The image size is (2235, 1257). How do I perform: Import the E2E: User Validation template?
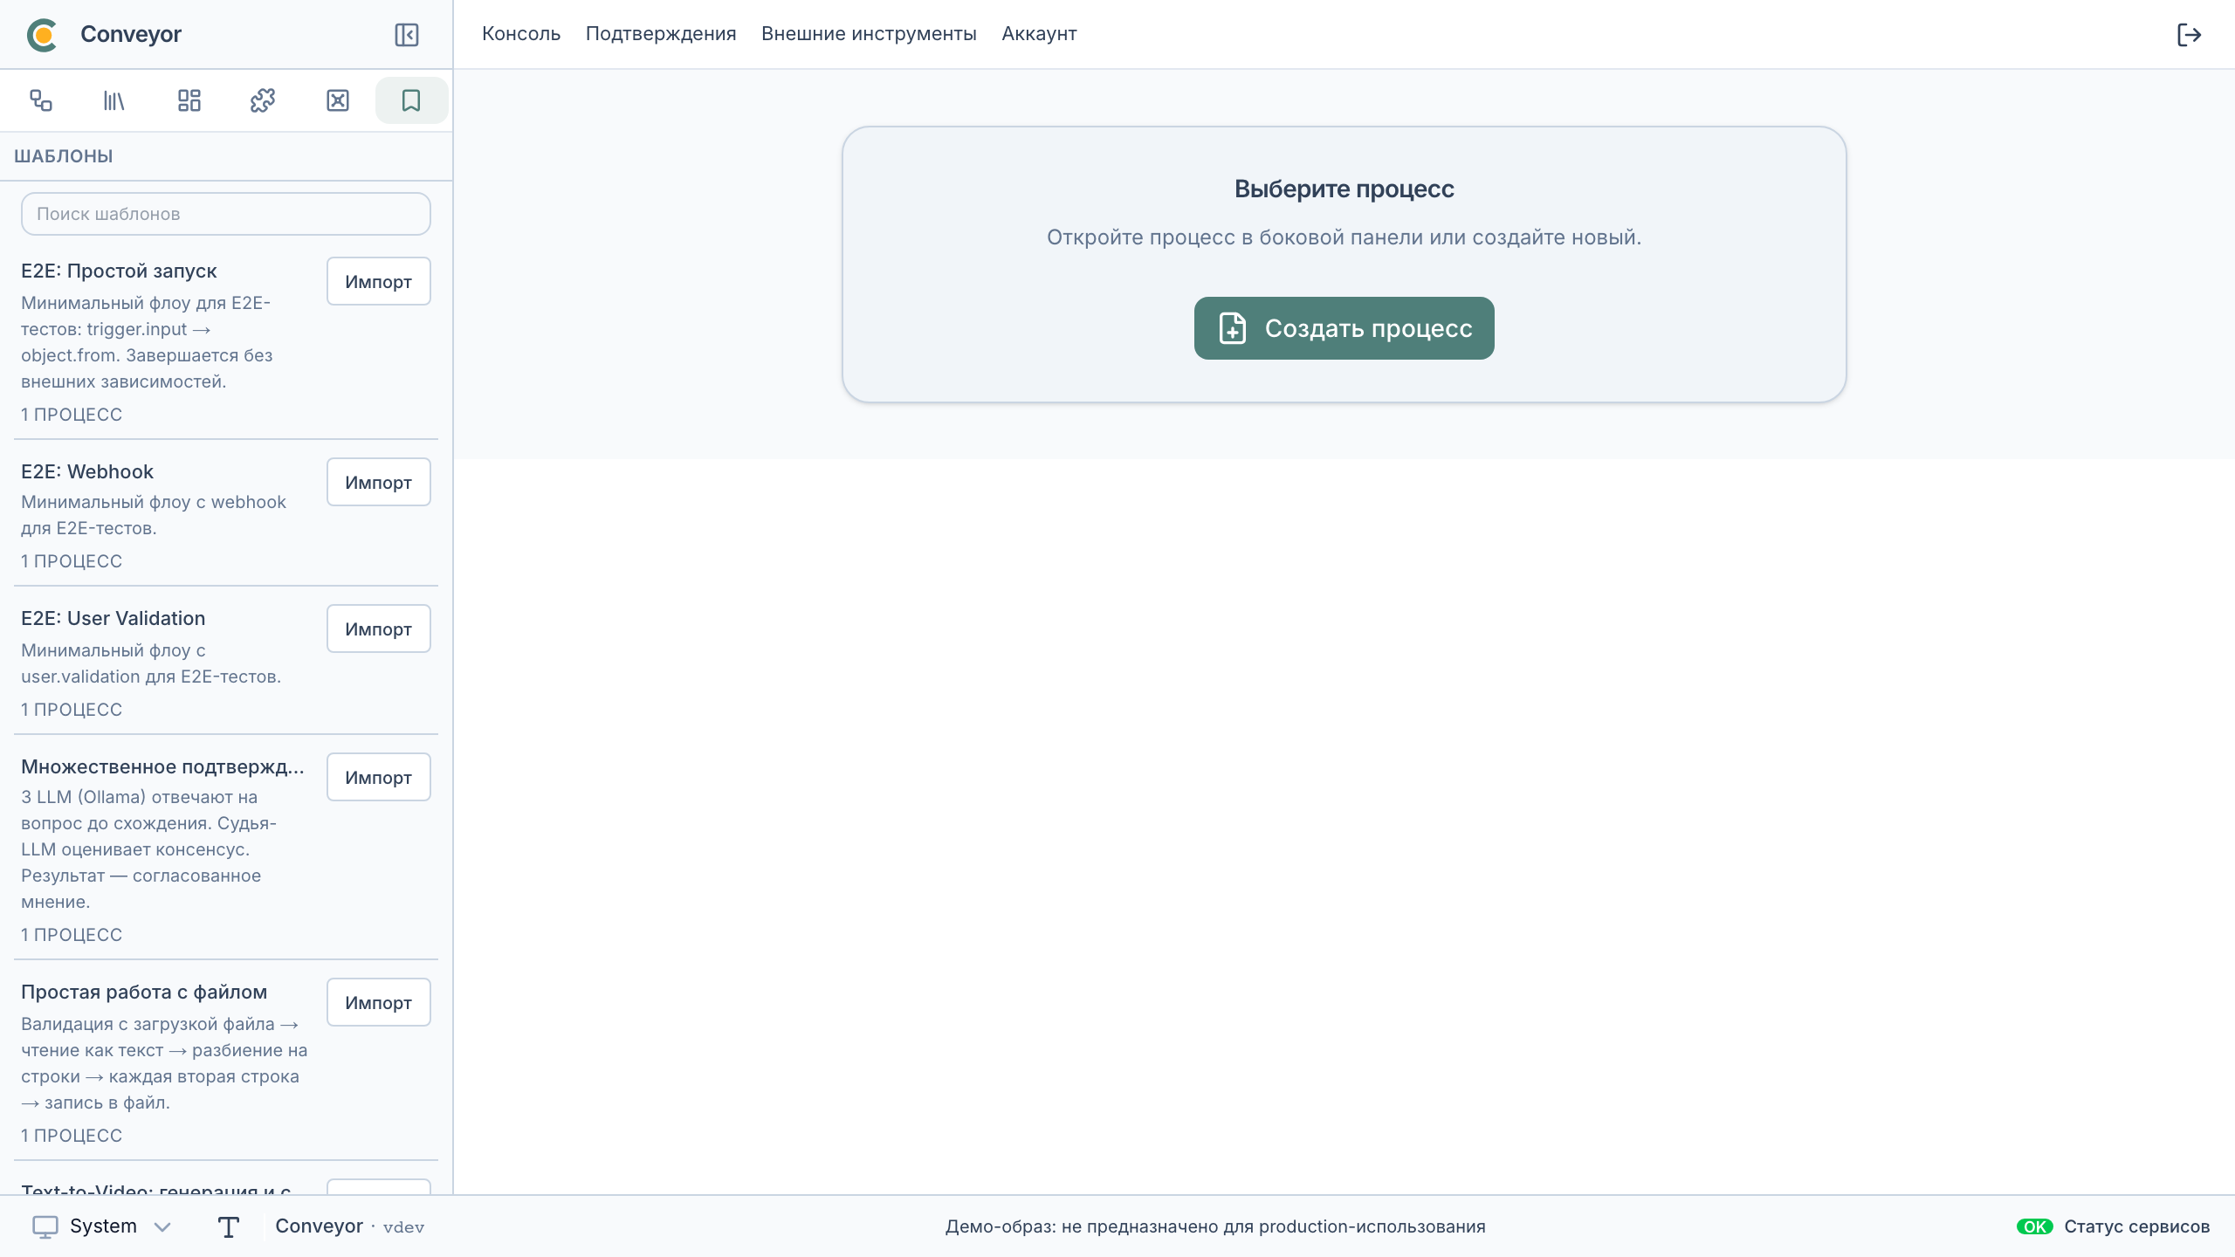379,628
